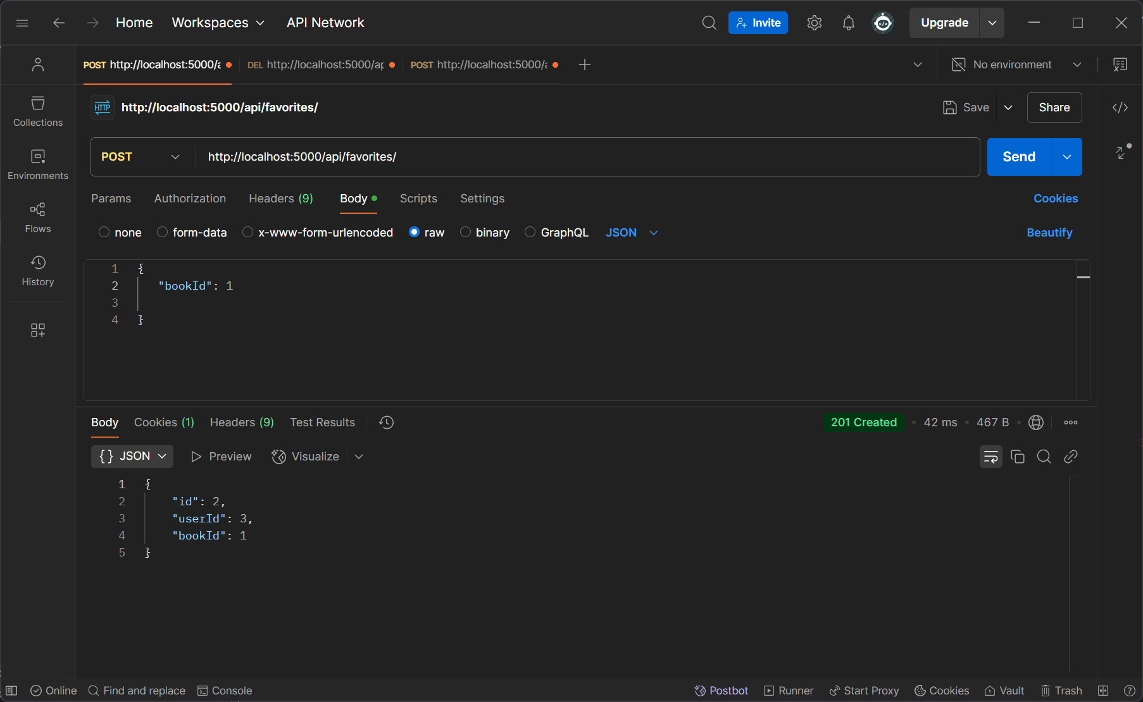Open Environments in the sidebar
This screenshot has height=702, width=1143.
[38, 164]
